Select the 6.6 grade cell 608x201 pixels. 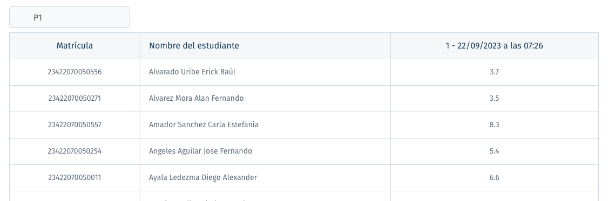tap(495, 177)
